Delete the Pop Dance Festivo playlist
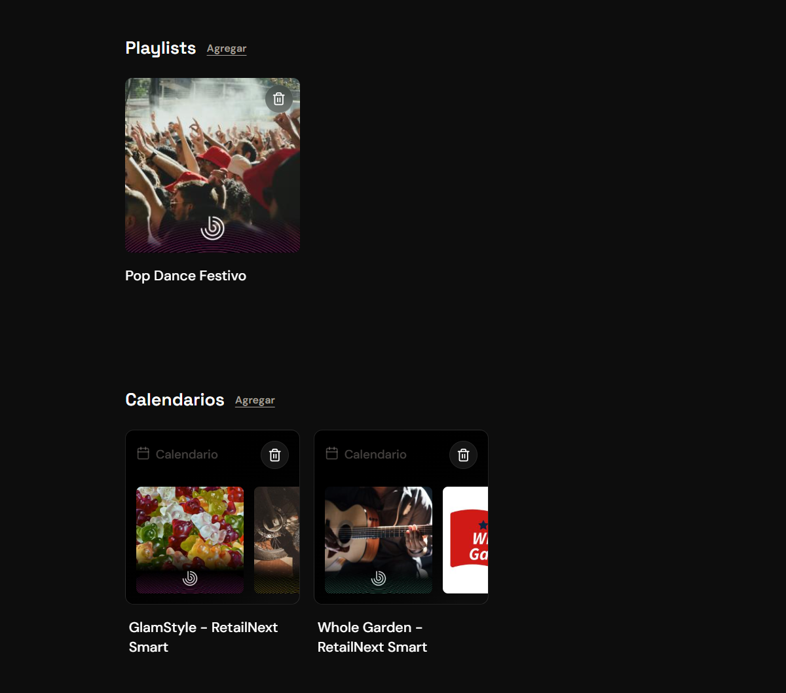 coord(279,99)
